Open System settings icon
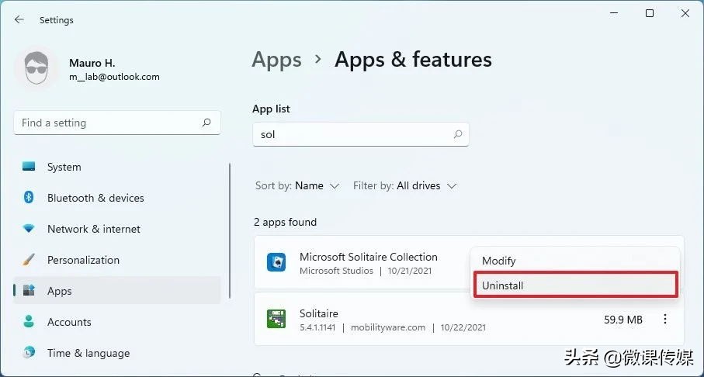This screenshot has width=704, height=377. (x=29, y=167)
